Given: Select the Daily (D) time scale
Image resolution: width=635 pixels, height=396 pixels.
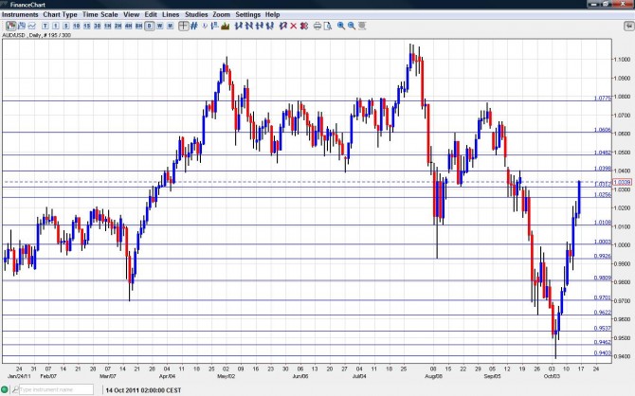Looking at the screenshot, I should pos(150,26).
